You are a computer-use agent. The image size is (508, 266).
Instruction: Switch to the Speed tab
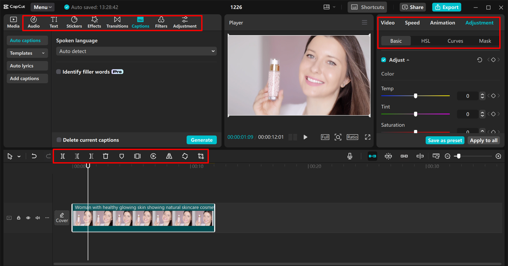(x=412, y=23)
